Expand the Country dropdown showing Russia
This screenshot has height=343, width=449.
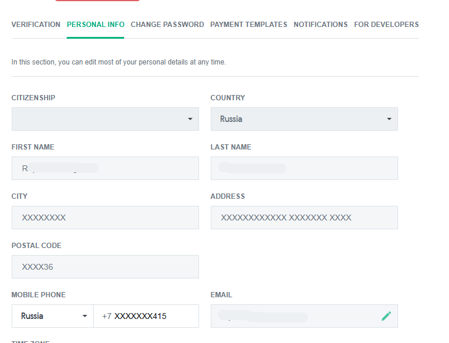(304, 119)
